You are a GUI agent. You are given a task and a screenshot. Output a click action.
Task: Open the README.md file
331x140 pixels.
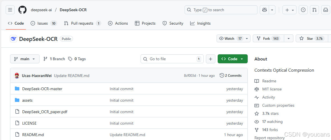coord(33,134)
